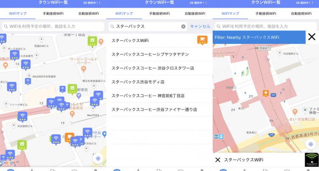
Task: Tap 渋谷協和ビル pin on the Filter: Nearby map
Action: pos(279,53)
